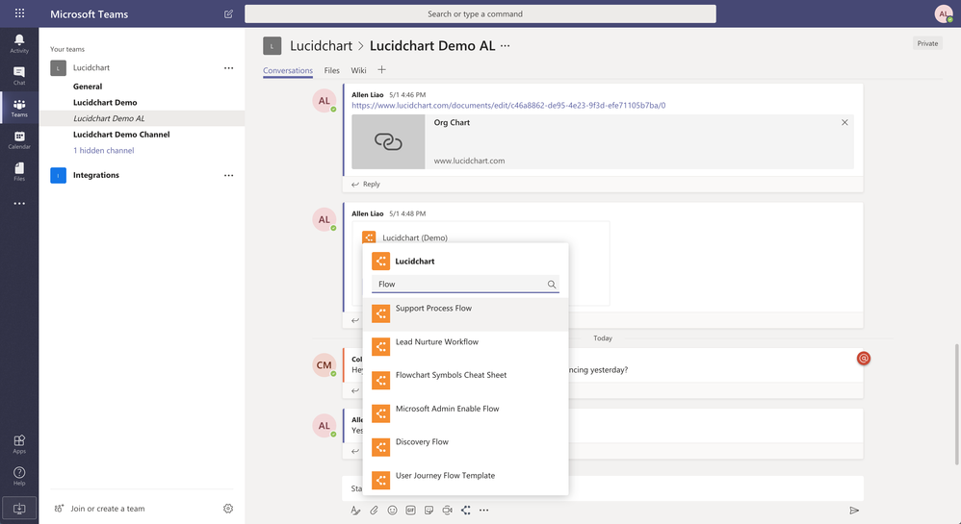Viewport: 961px width, 524px height.
Task: Add a new tab with plus icon
Action: [381, 70]
